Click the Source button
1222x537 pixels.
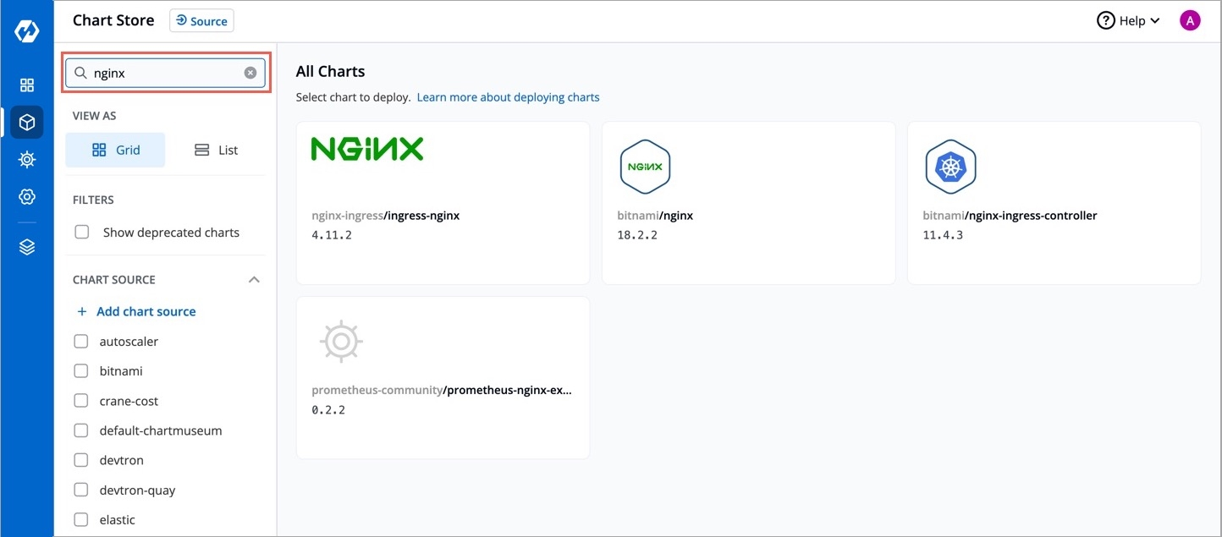[201, 21]
